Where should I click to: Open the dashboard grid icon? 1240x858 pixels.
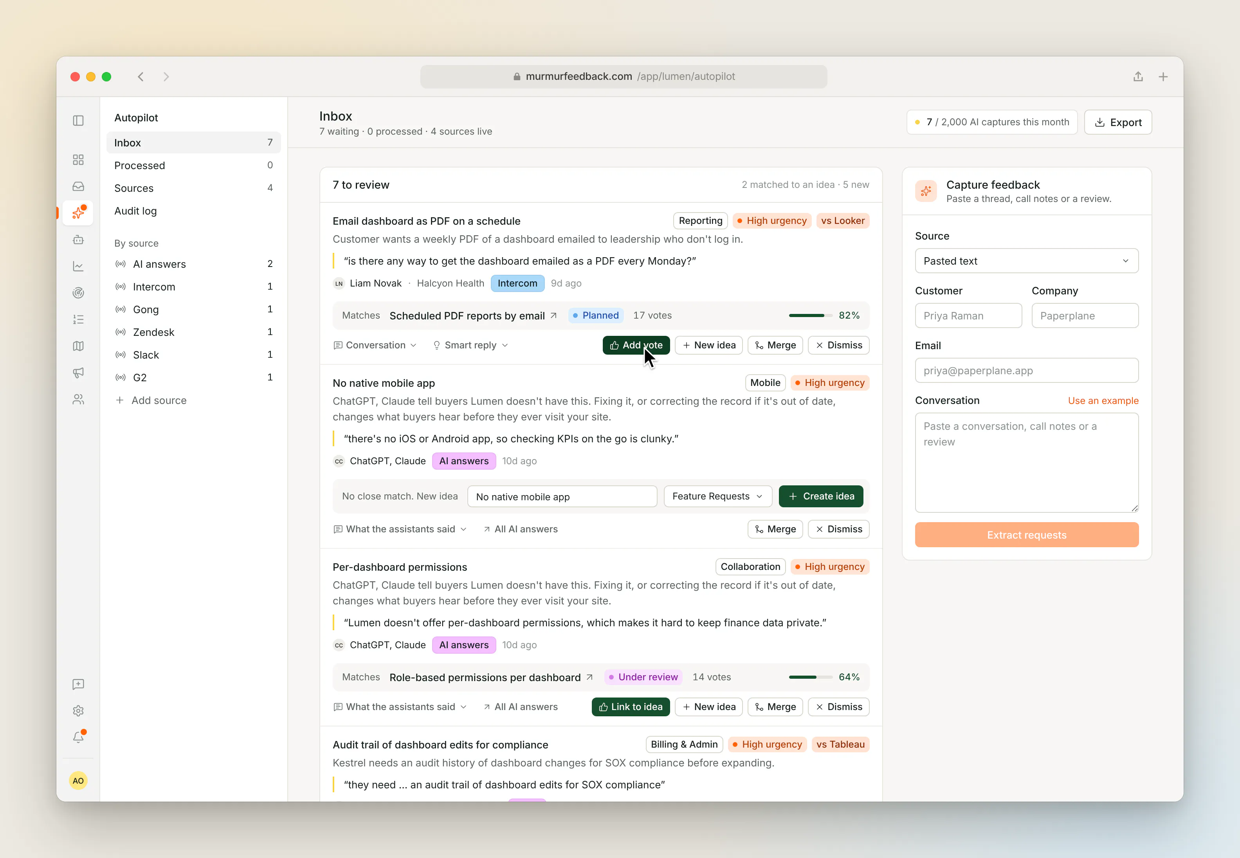click(x=78, y=160)
